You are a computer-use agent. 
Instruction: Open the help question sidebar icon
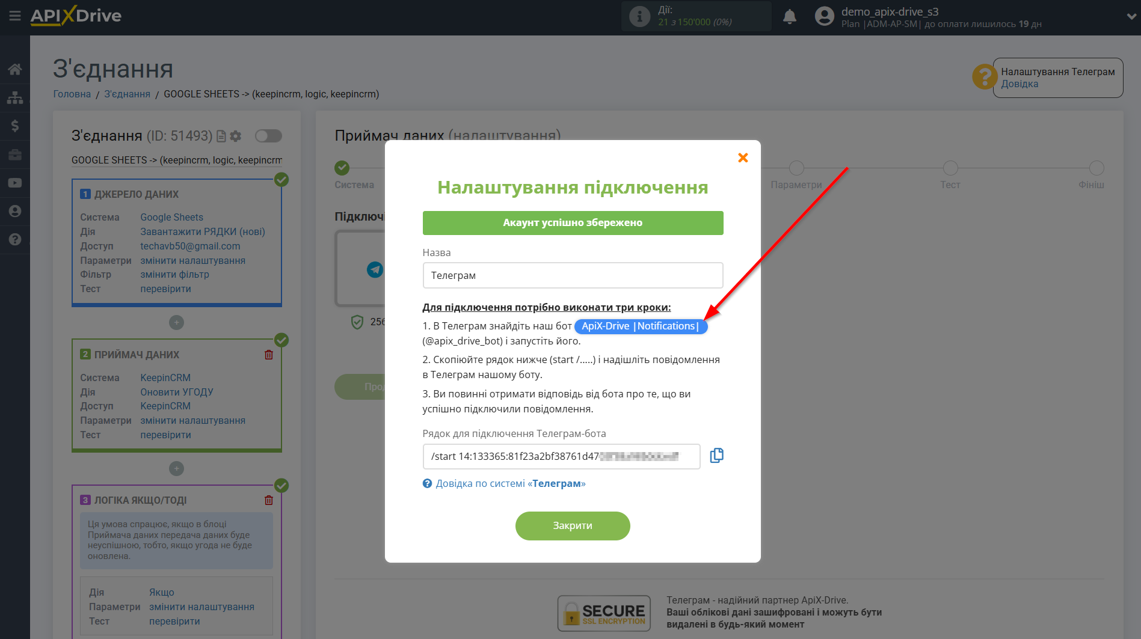tap(15, 239)
